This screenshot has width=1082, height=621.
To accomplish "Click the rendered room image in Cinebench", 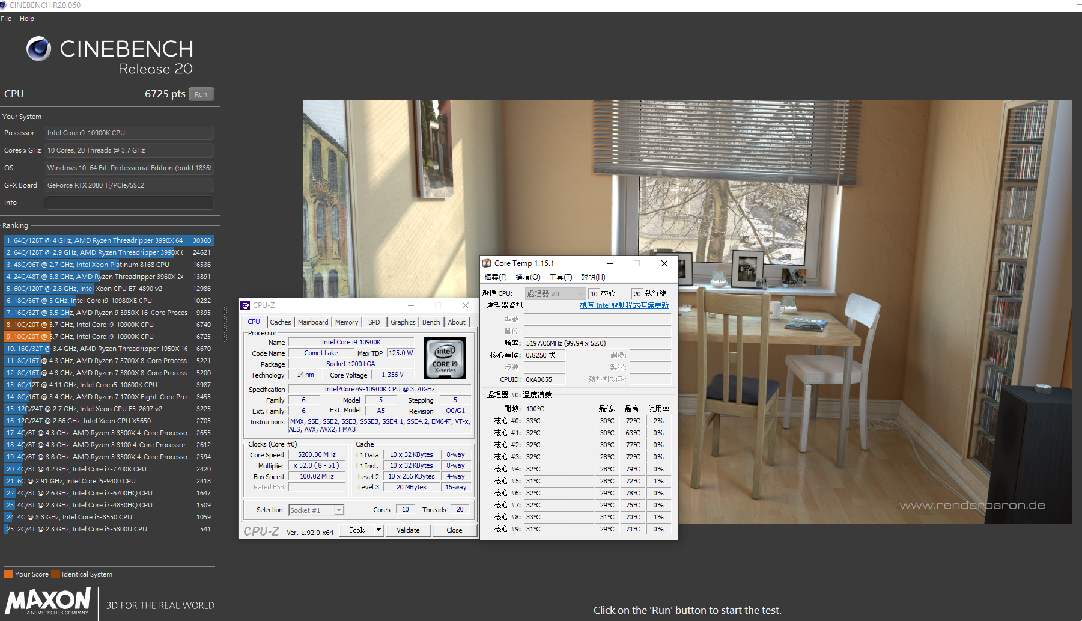I will pos(687,311).
